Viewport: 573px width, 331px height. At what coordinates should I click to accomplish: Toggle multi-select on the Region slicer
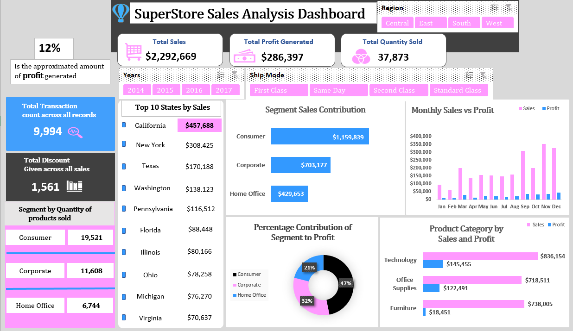(x=495, y=8)
